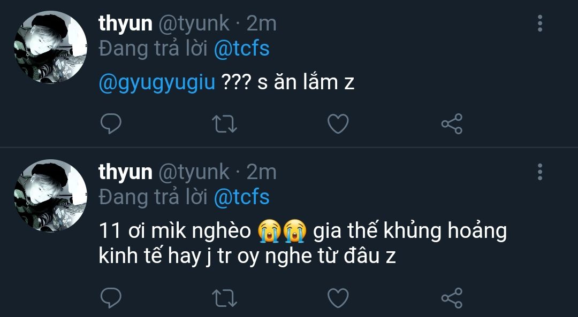578x317 pixels.
Task: Retweet the "s ăn lắm z" tweet
Action: click(x=225, y=124)
